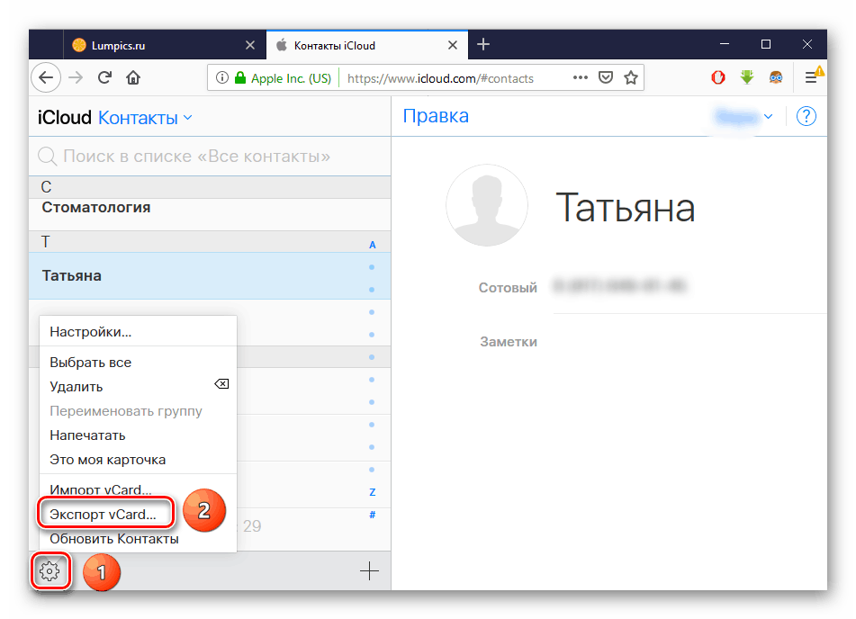Screen dimensions: 856x619
Task: Save page to Pocket icon
Action: click(606, 77)
